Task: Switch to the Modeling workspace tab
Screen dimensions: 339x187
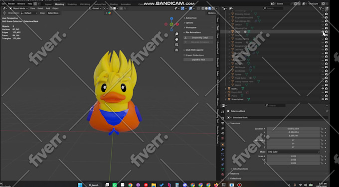Action: click(59, 4)
